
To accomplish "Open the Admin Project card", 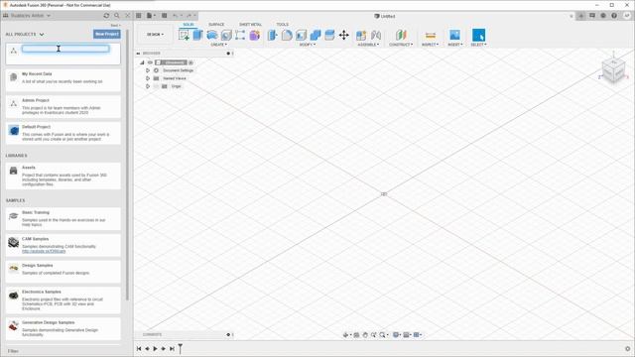I will coord(63,106).
